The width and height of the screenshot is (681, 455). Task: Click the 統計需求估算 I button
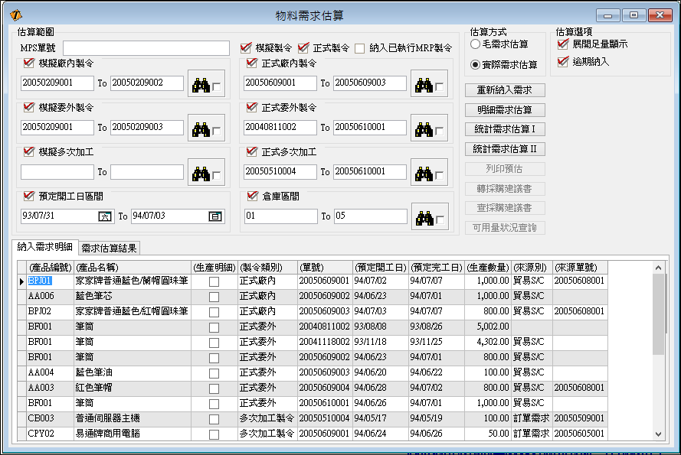click(x=505, y=129)
